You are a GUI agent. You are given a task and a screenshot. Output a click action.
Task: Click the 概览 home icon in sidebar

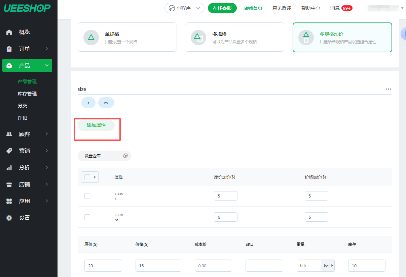click(9, 32)
